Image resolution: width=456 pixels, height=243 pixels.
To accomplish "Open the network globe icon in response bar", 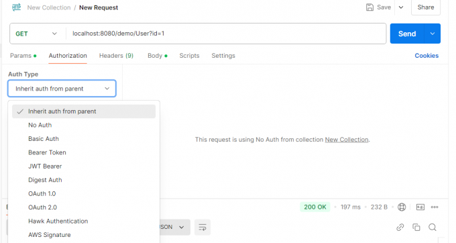I will 402,207.
